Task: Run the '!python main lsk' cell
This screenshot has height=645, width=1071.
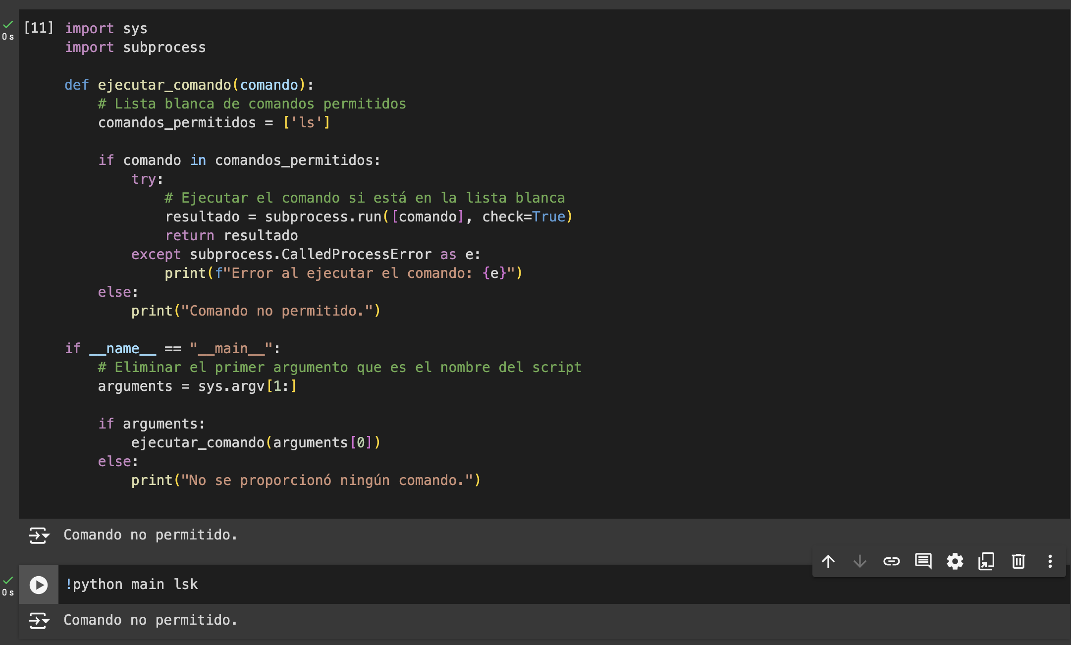Action: (39, 585)
